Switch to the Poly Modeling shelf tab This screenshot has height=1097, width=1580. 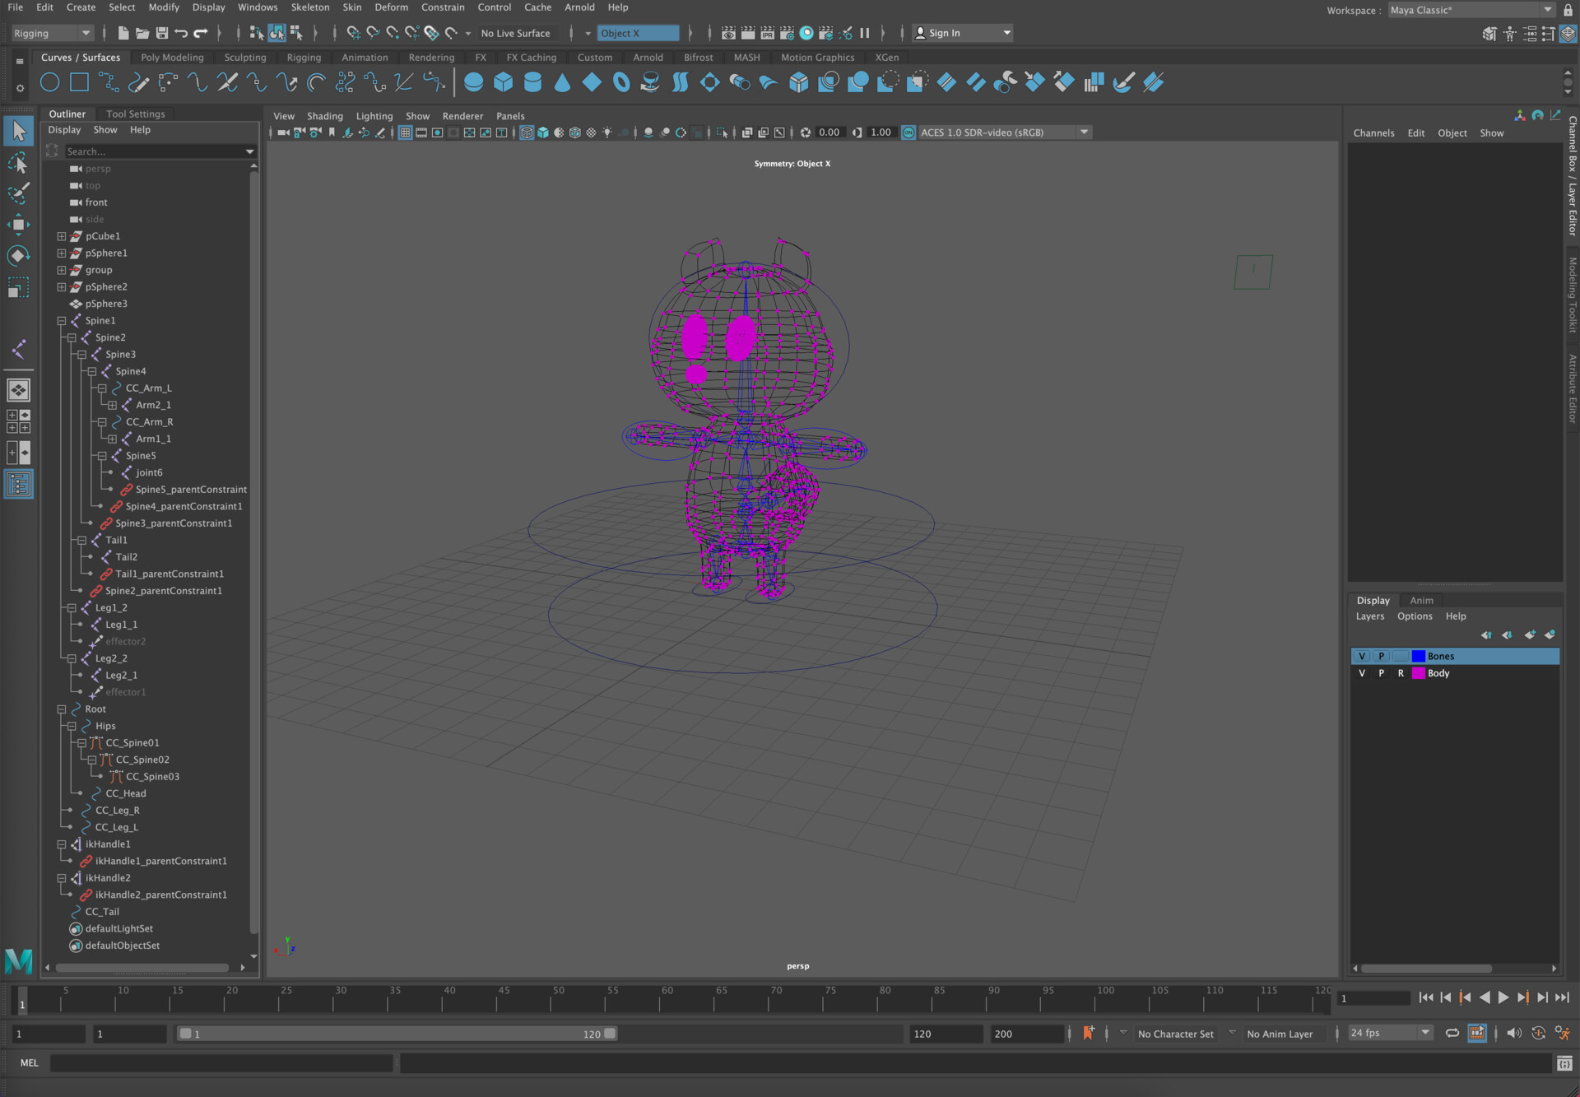172,58
